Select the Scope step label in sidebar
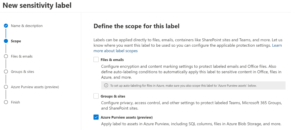Image resolution: width=291 pixels, height=130 pixels. [x=16, y=41]
